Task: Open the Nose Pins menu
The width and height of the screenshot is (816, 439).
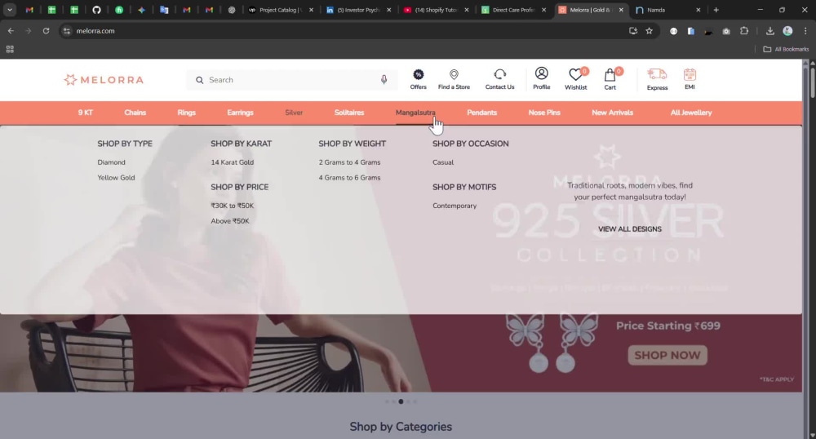Action: tap(544, 113)
